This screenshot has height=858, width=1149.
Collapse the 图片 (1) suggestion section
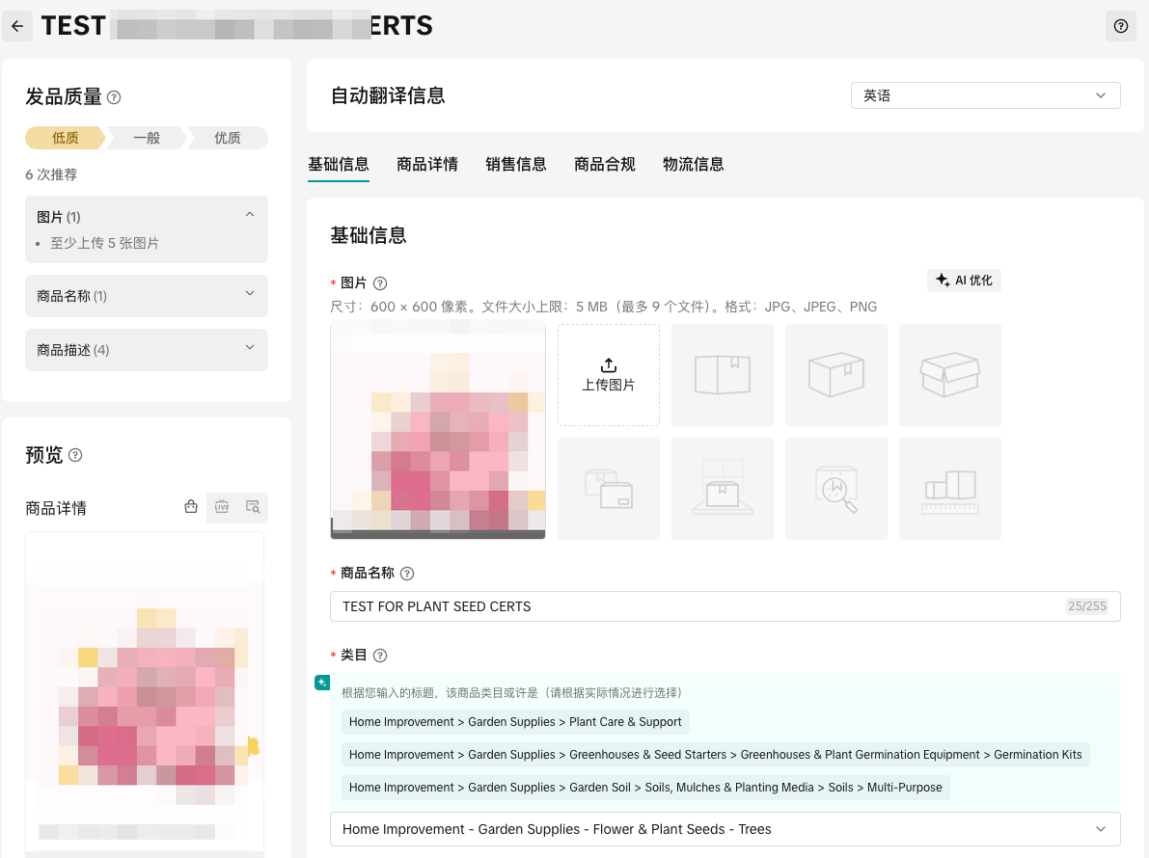(x=250, y=215)
